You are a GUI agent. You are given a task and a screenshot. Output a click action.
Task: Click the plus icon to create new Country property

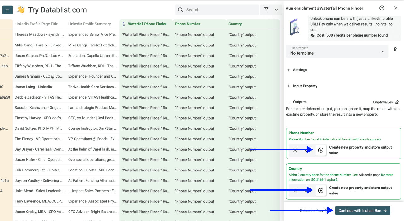click(x=321, y=190)
